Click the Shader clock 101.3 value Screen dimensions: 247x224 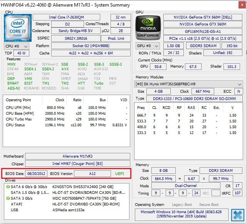click(232, 66)
